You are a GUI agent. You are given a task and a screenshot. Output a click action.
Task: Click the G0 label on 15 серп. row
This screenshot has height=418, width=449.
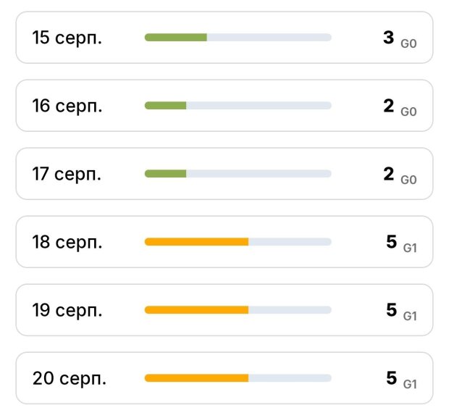tap(408, 43)
